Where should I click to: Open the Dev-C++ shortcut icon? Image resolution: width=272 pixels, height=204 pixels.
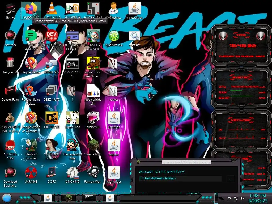pyautogui.click(x=52, y=38)
